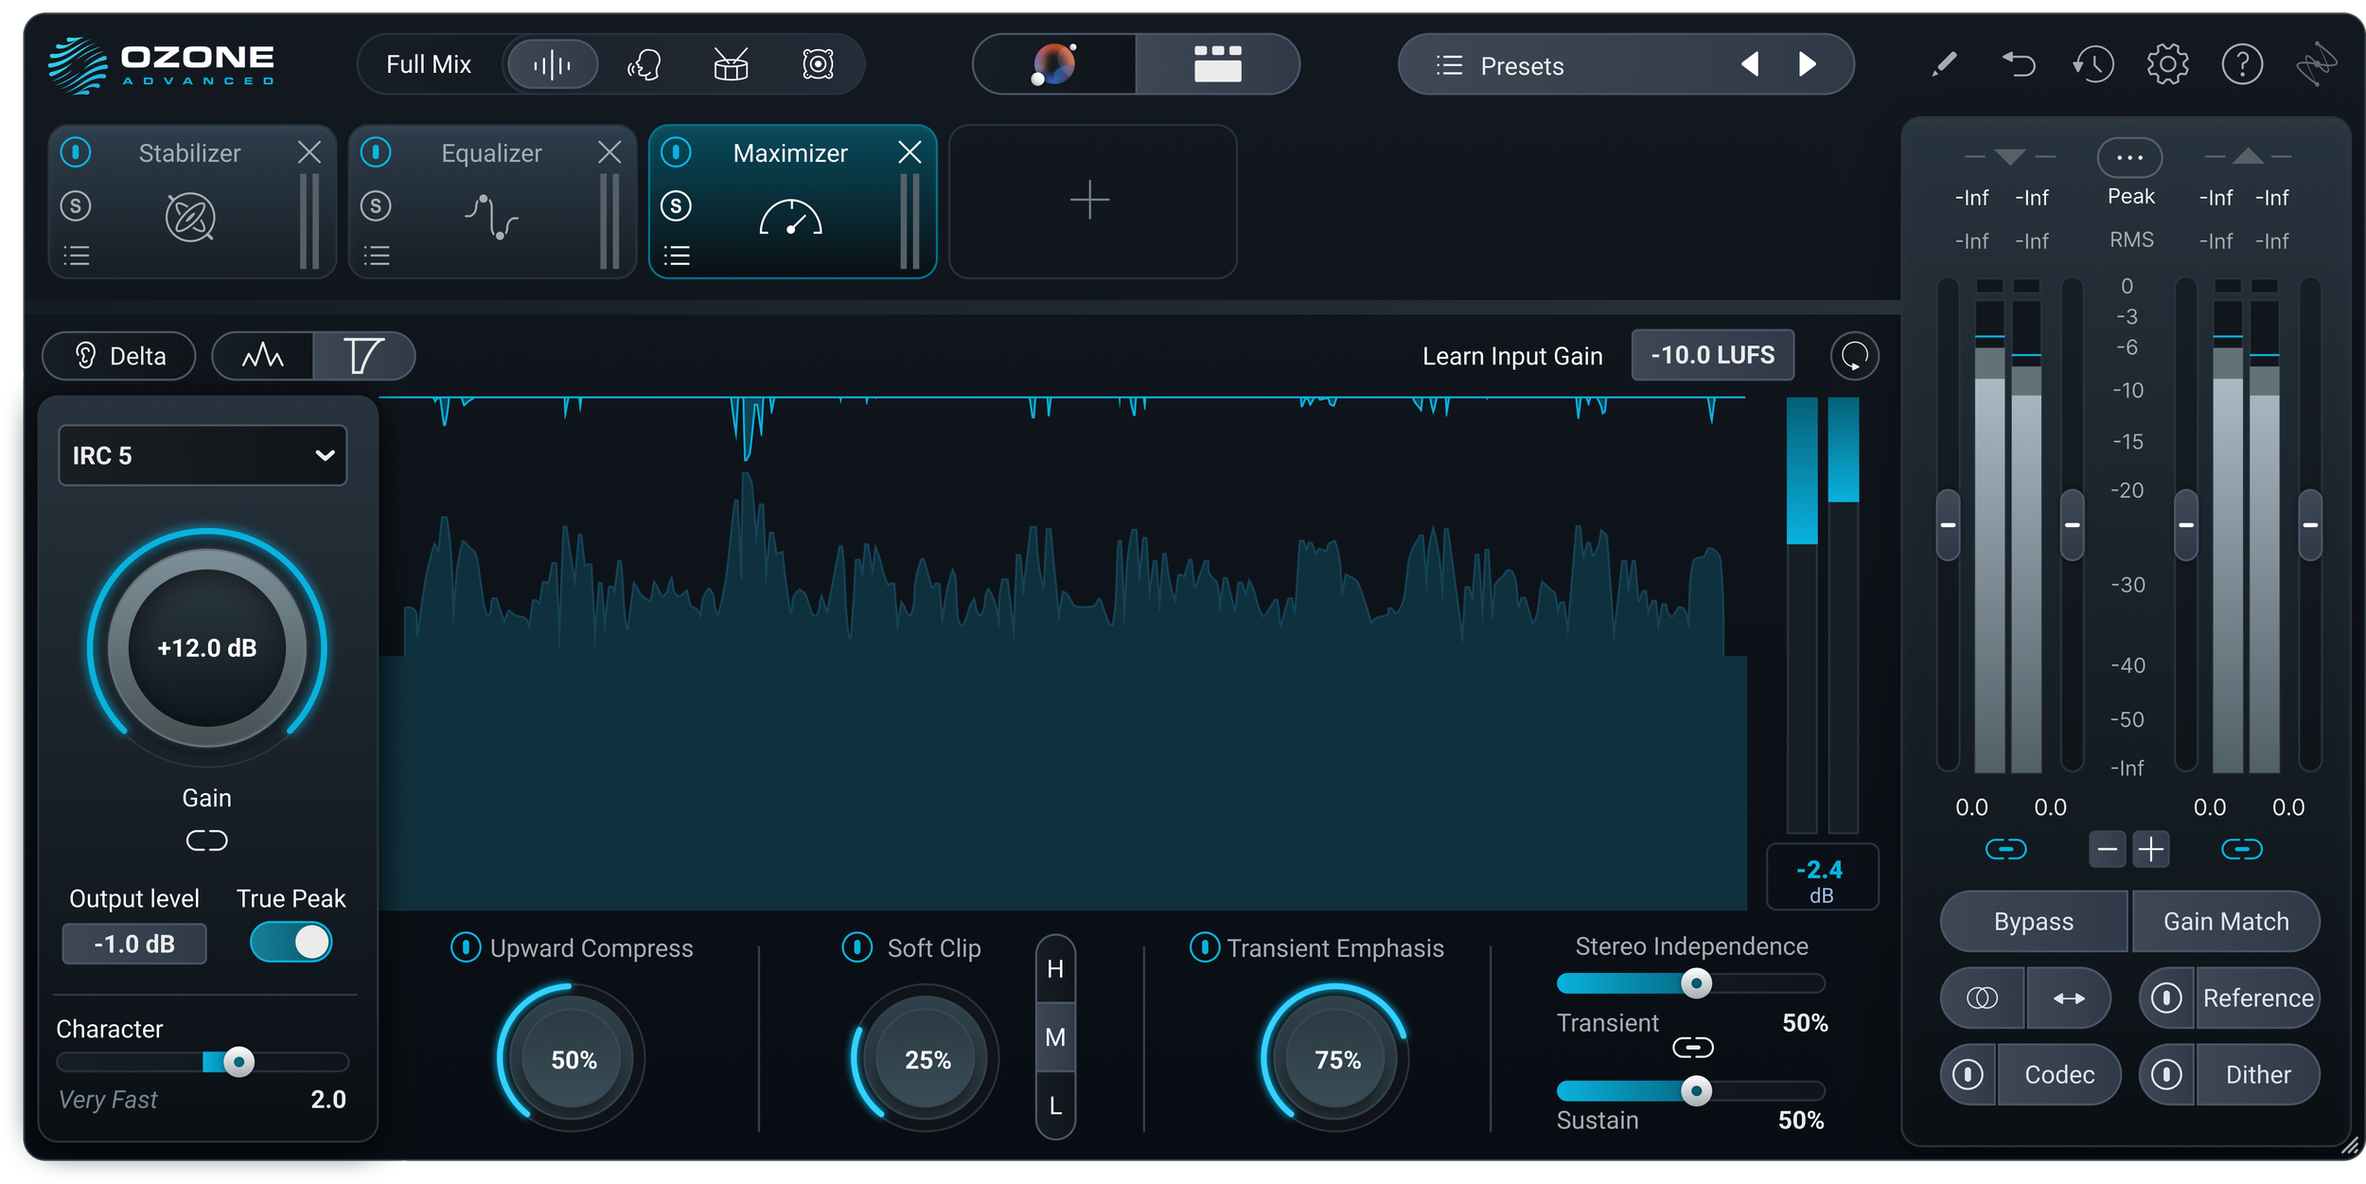
Task: Click the -10.0 LUFS target field
Action: pyautogui.click(x=1712, y=355)
